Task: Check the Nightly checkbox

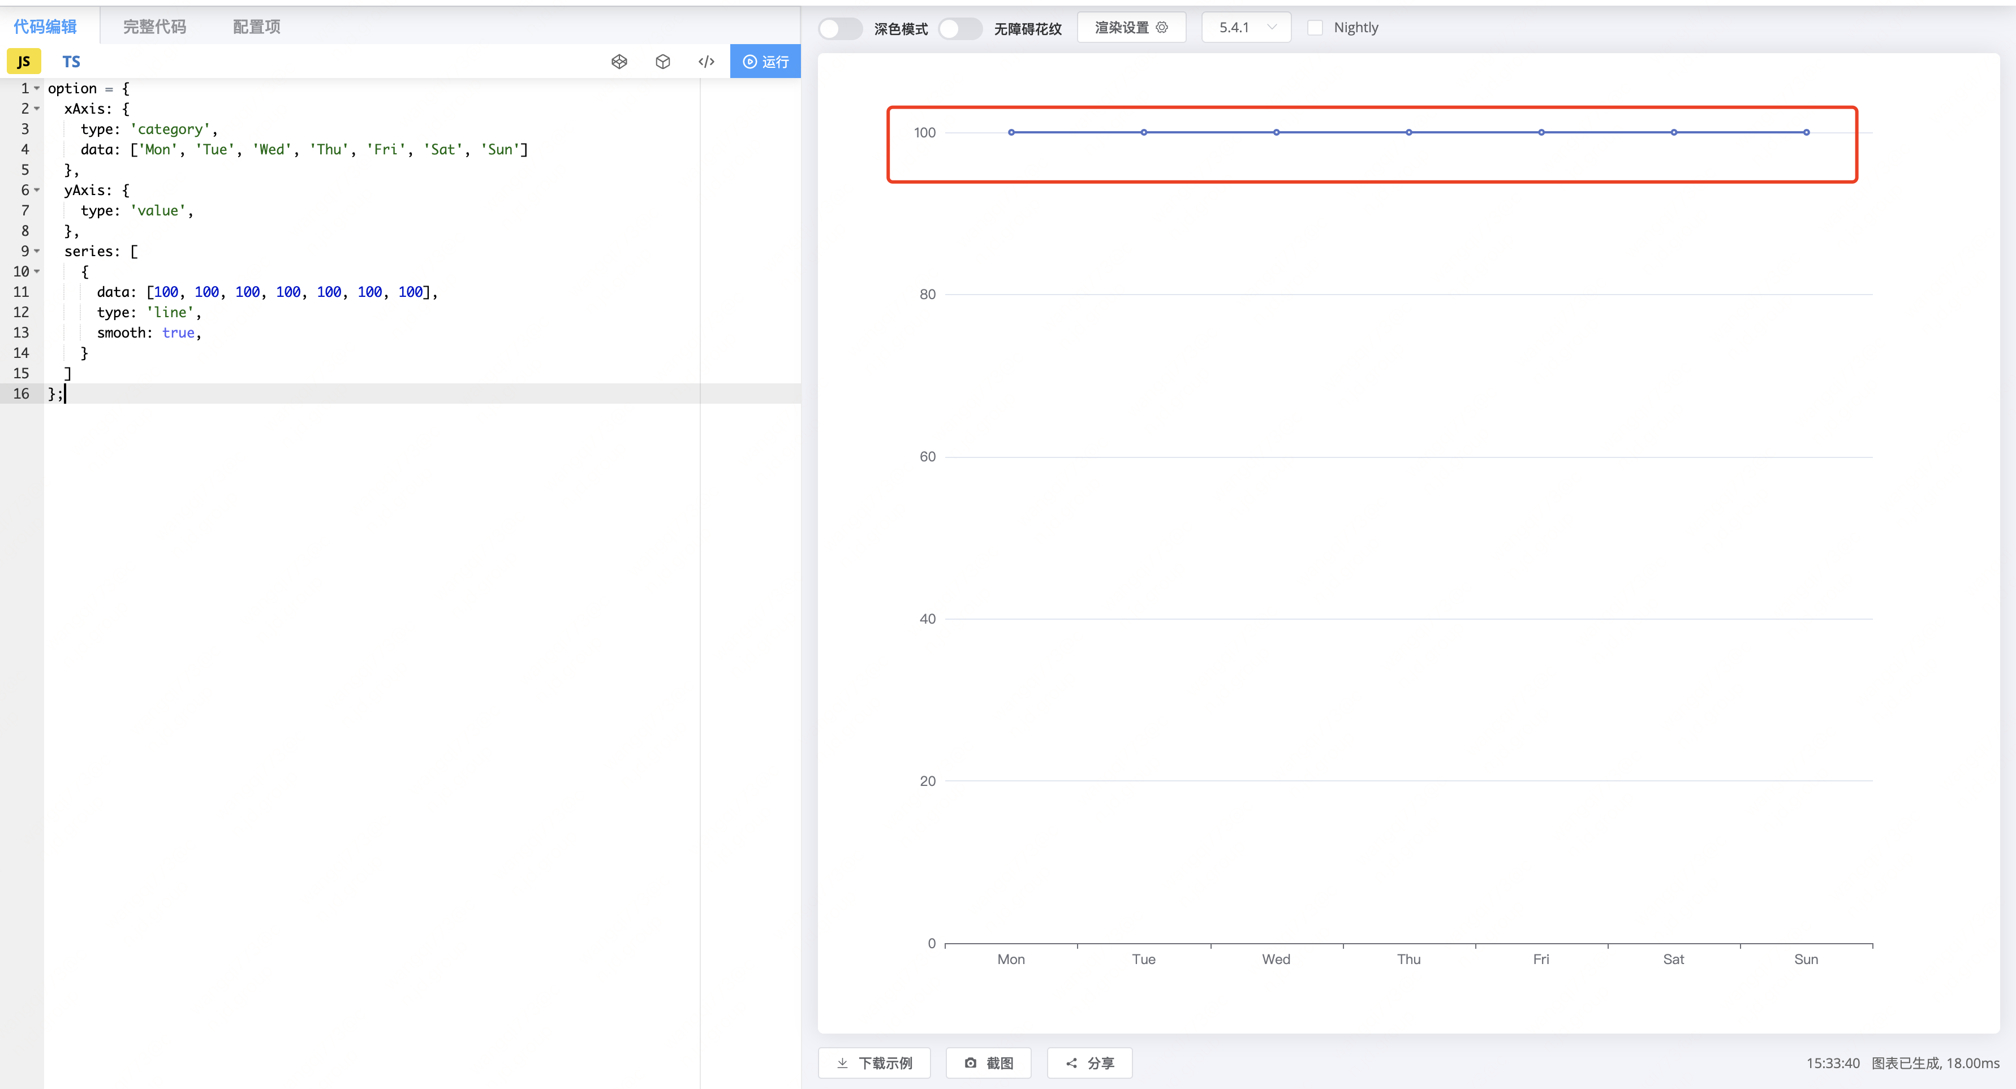Action: pyautogui.click(x=1315, y=27)
